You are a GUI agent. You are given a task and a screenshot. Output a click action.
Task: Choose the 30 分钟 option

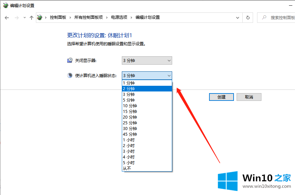pos(147,129)
